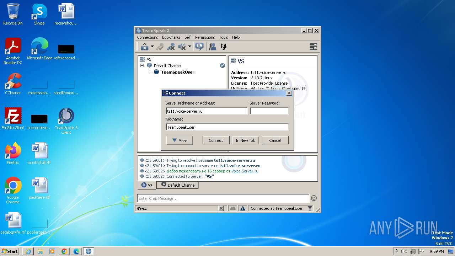
Task: Open catalogwife.rtf desktop file
Action: (13, 223)
